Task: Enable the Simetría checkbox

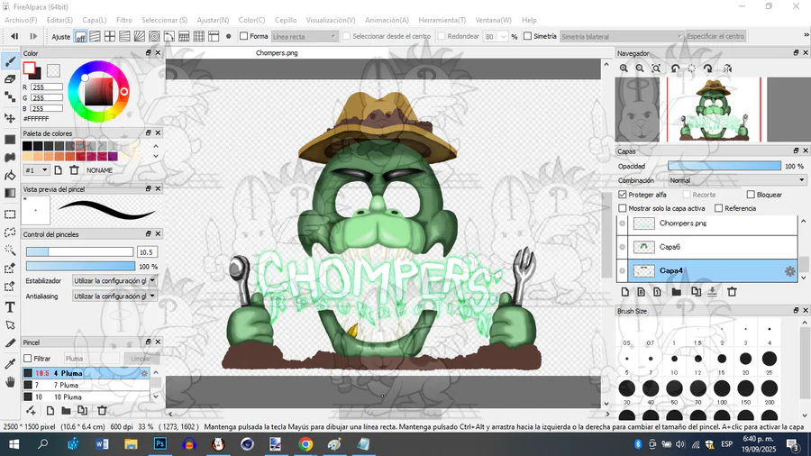Action: click(x=527, y=36)
